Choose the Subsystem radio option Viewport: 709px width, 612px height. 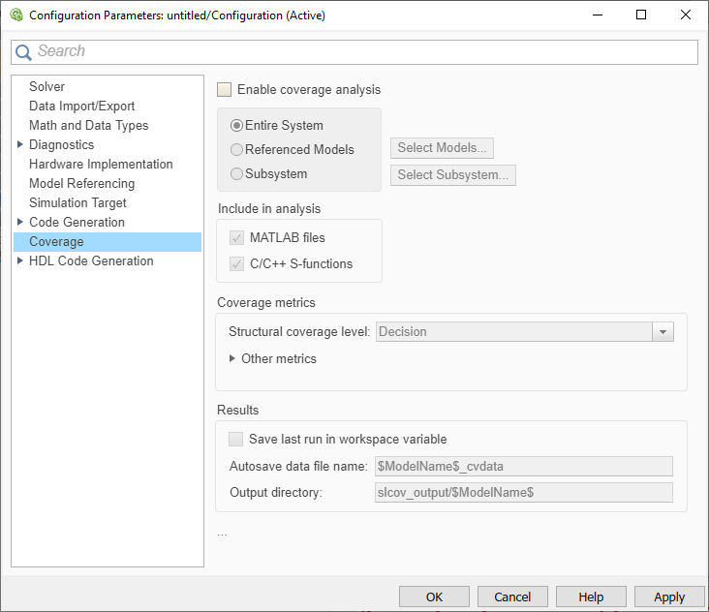(237, 174)
